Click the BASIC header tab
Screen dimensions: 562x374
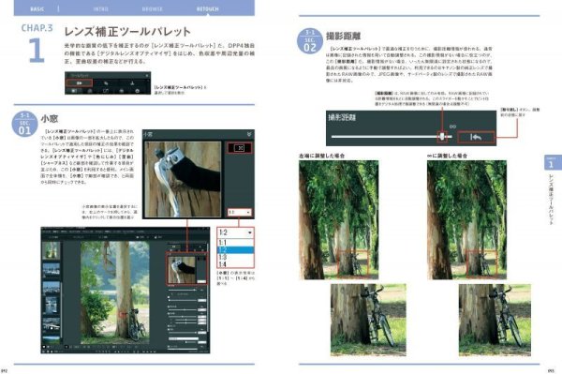point(37,9)
